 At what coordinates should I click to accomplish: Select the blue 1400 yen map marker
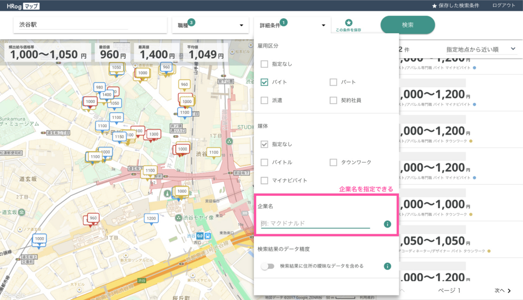(x=107, y=95)
